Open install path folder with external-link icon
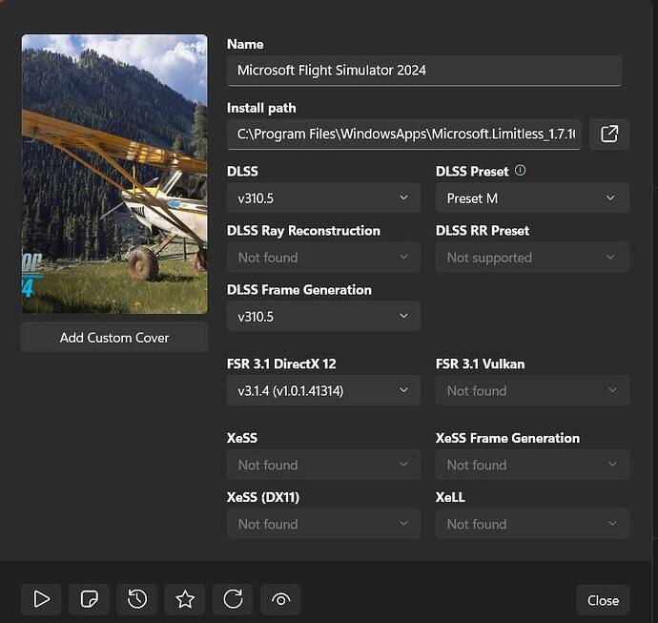Image resolution: width=658 pixels, height=623 pixels. pos(609,135)
